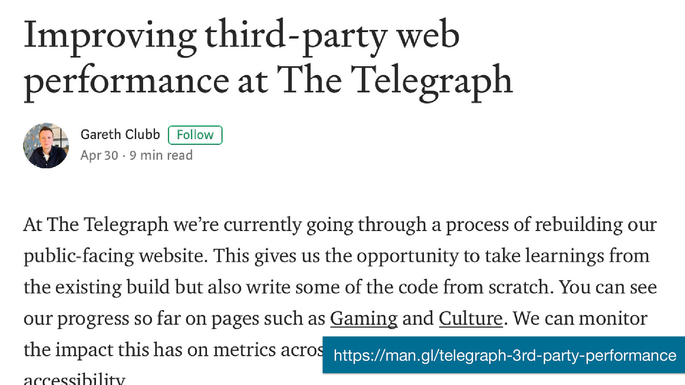Click the phrase 'You can see'

[x=608, y=287]
